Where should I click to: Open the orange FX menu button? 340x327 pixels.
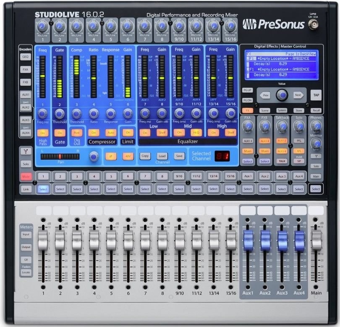pos(247,110)
